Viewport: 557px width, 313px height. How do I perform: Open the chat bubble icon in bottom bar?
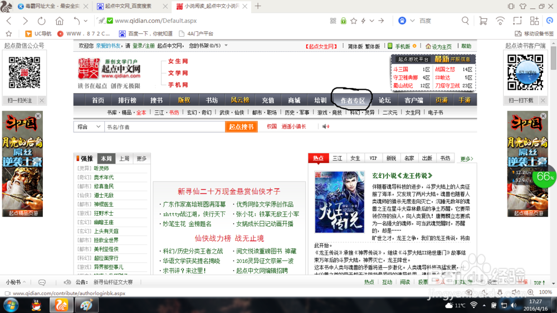(x=42, y=282)
